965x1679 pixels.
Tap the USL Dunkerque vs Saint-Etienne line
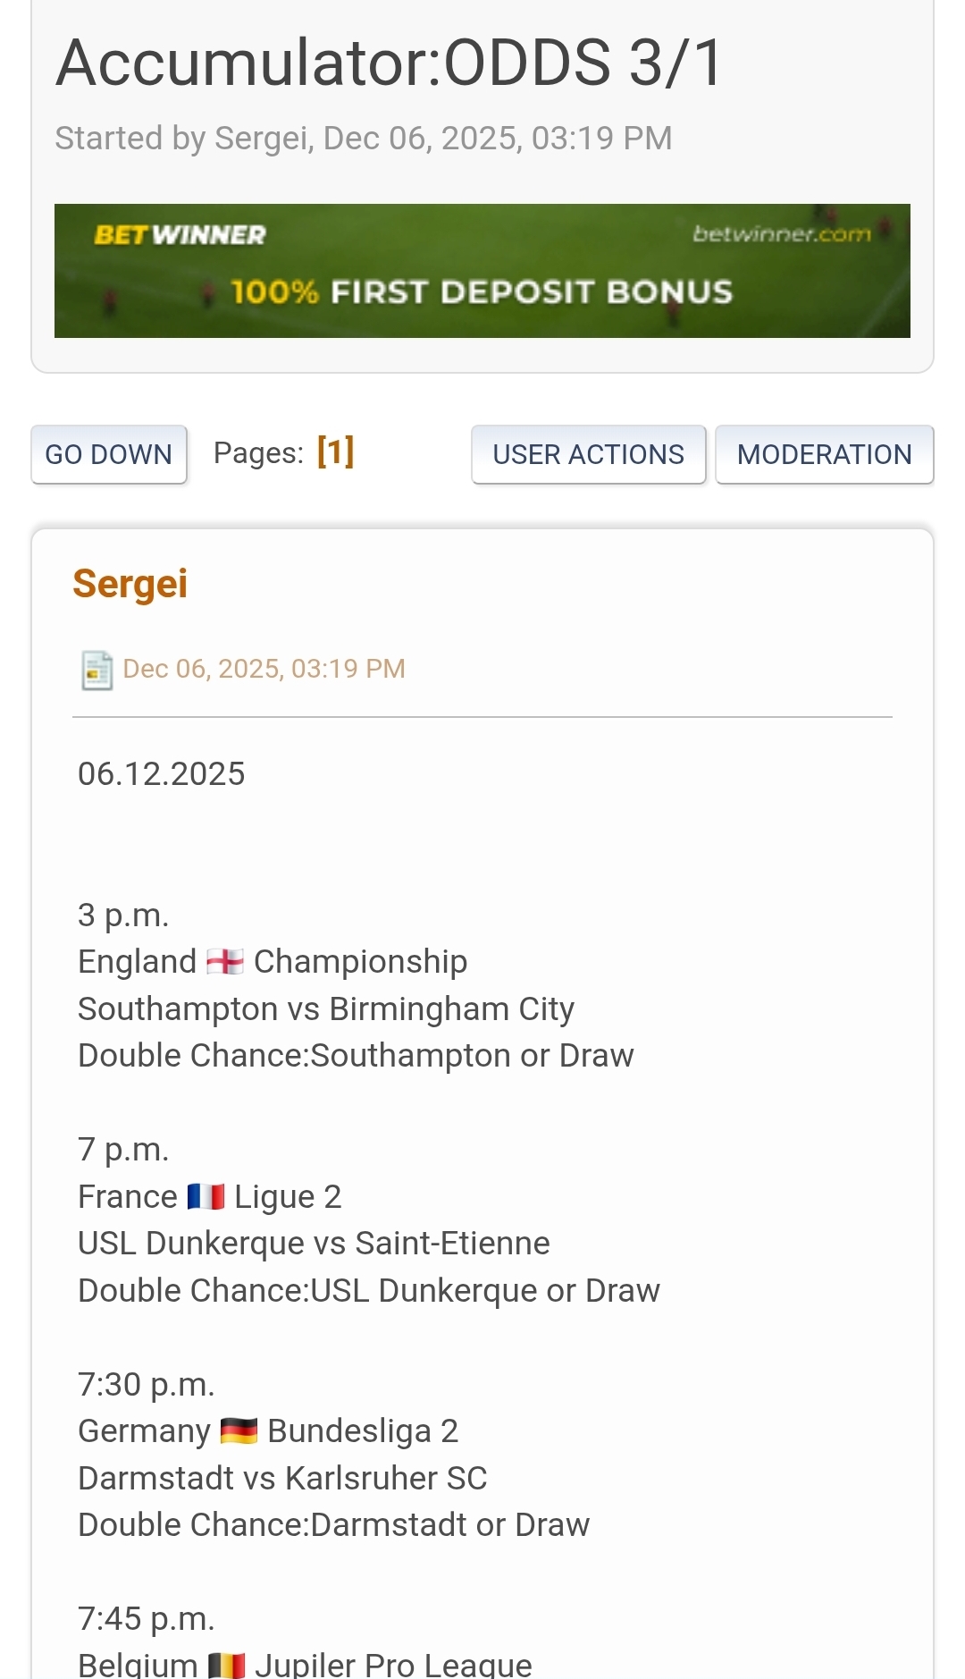(314, 1243)
